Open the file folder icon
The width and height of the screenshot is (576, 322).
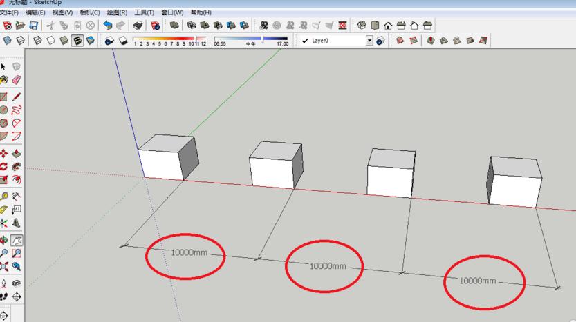point(21,26)
